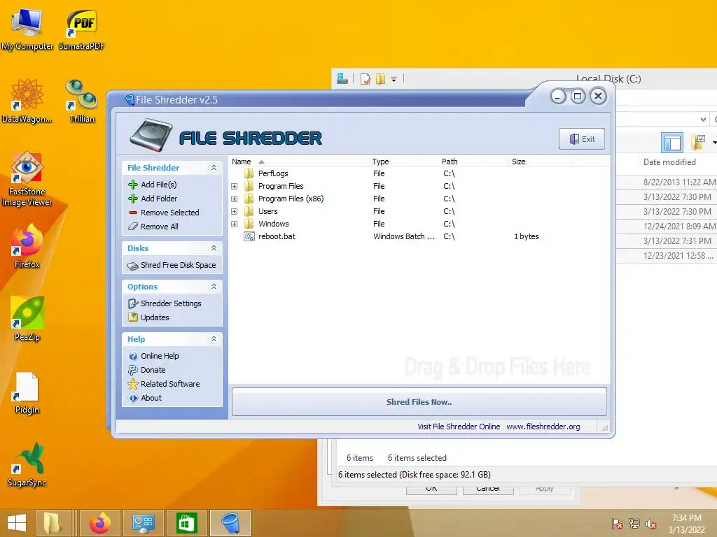Click Action Center flag in system tray
The height and width of the screenshot is (537, 717).
pyautogui.click(x=618, y=524)
